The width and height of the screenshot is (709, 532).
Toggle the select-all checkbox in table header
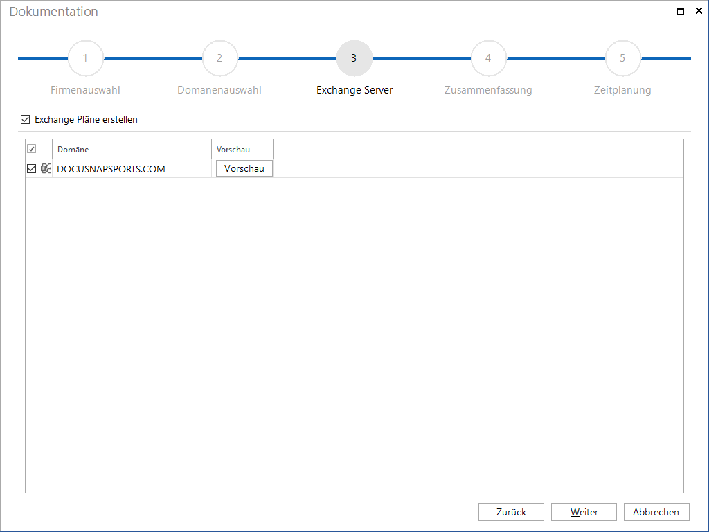32,149
